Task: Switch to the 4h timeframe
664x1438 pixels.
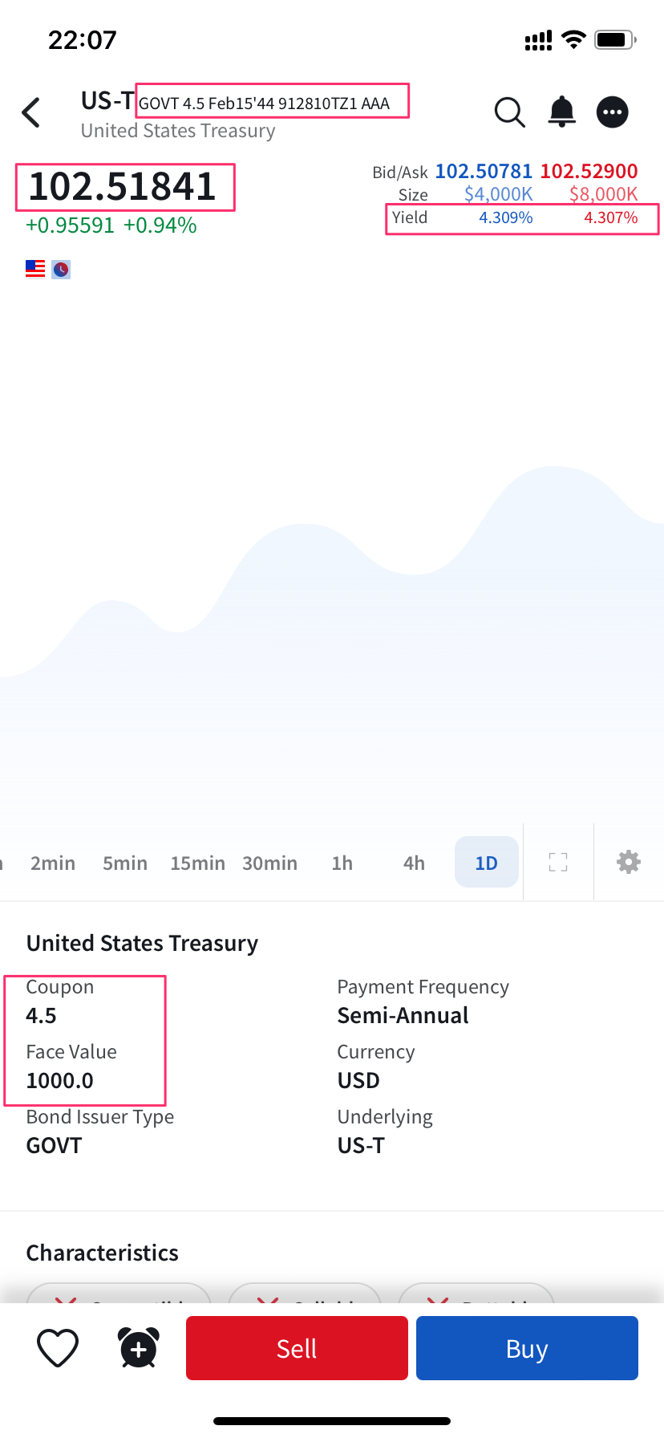Action: [x=414, y=863]
